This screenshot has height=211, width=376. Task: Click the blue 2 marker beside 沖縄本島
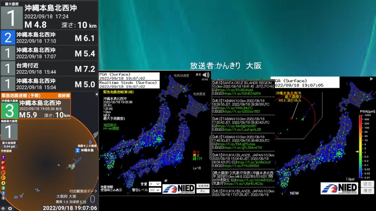pyautogui.click(x=78, y=150)
